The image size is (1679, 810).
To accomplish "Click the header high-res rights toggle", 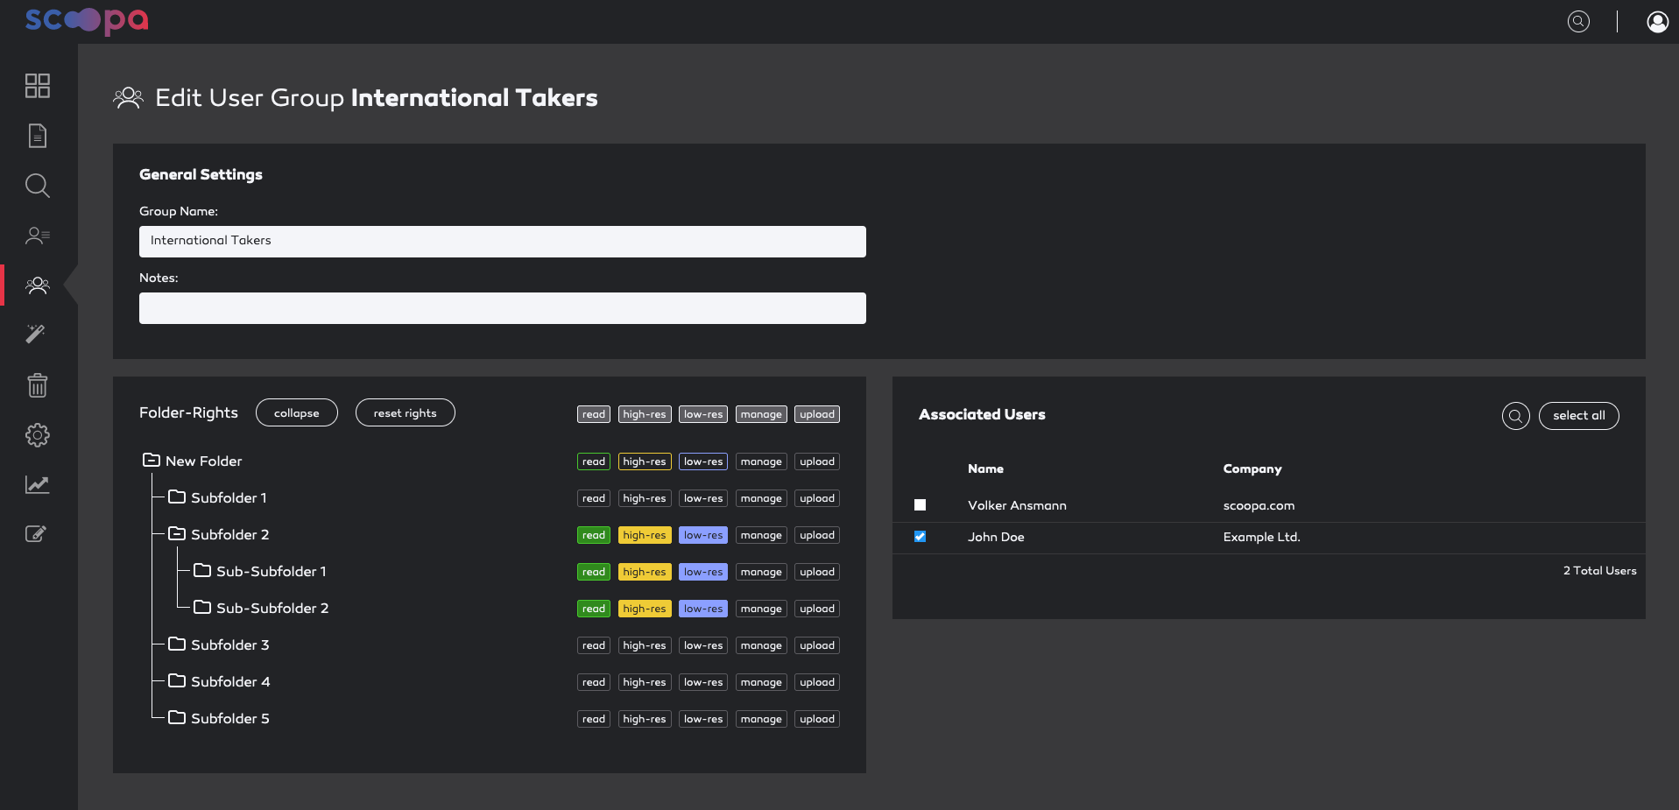I will click(645, 414).
